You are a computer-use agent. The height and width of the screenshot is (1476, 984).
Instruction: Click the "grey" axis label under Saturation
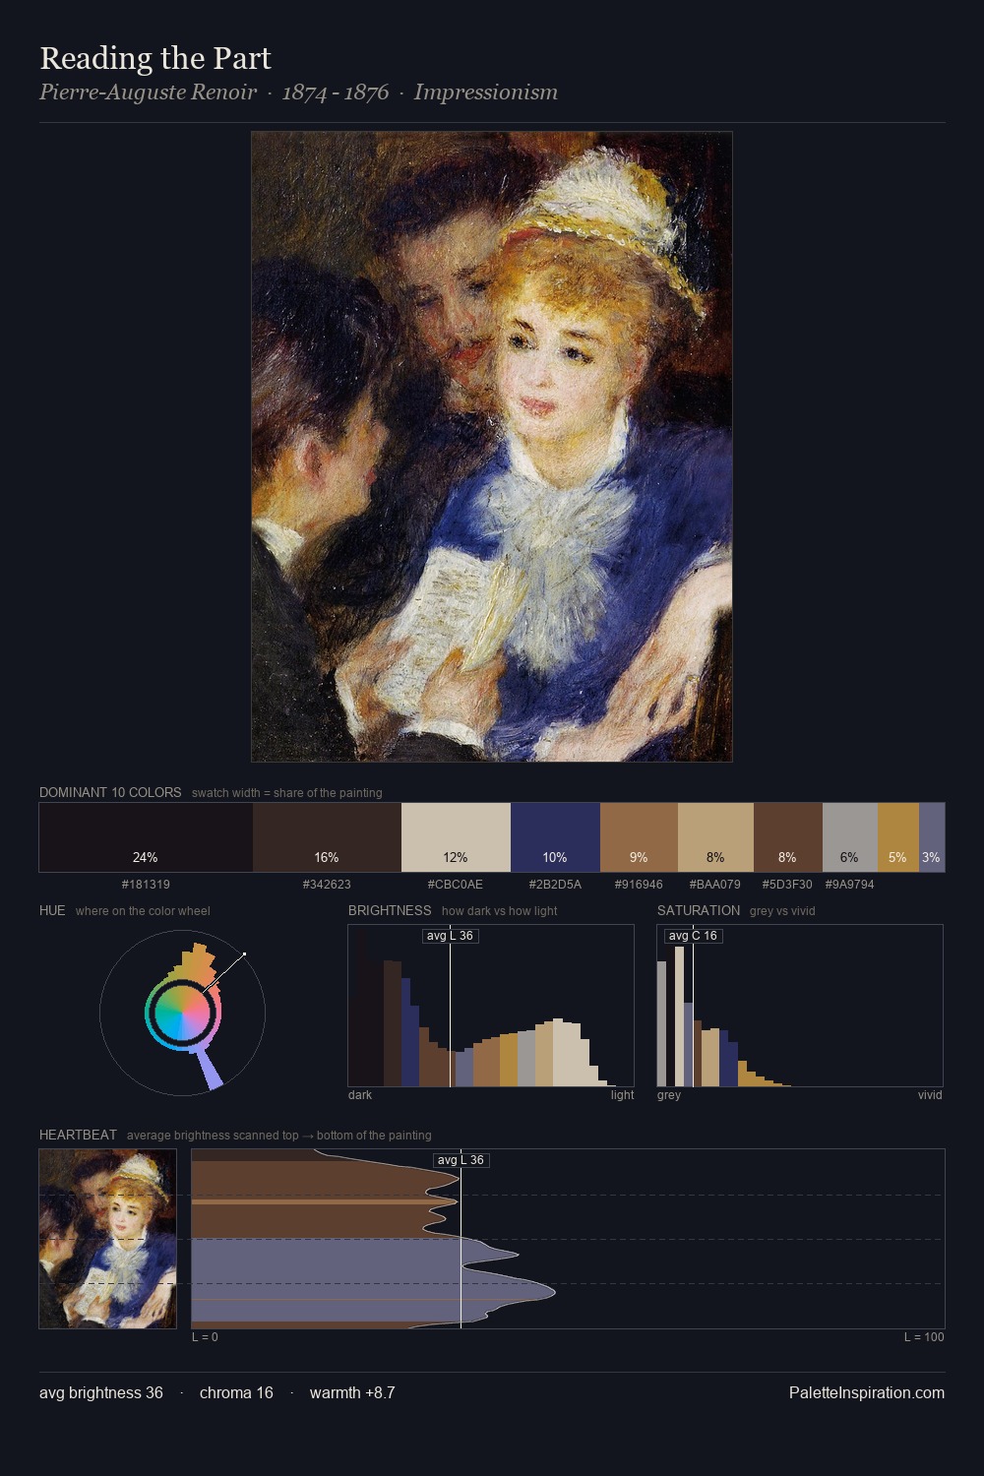click(669, 1095)
